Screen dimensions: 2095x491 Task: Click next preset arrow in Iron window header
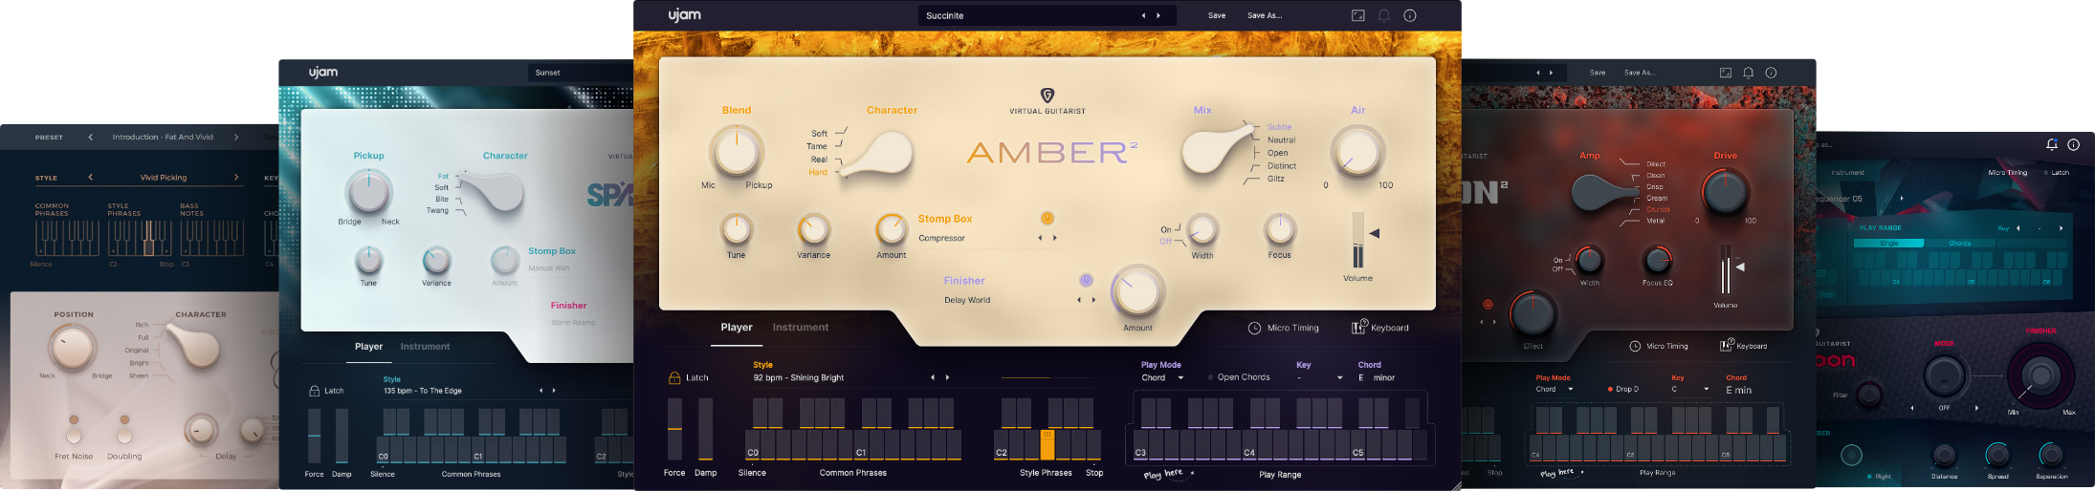(x=1551, y=73)
